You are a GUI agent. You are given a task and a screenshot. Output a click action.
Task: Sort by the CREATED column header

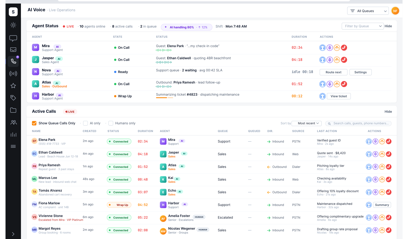(90, 131)
